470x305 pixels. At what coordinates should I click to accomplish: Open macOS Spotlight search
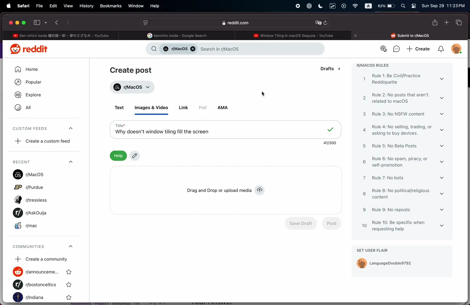403,6
